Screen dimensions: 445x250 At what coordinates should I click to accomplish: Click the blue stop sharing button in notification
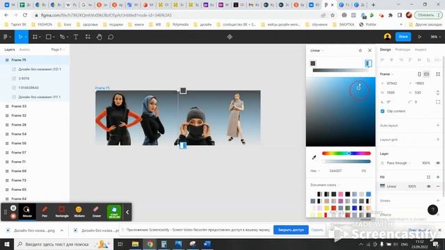291,230
